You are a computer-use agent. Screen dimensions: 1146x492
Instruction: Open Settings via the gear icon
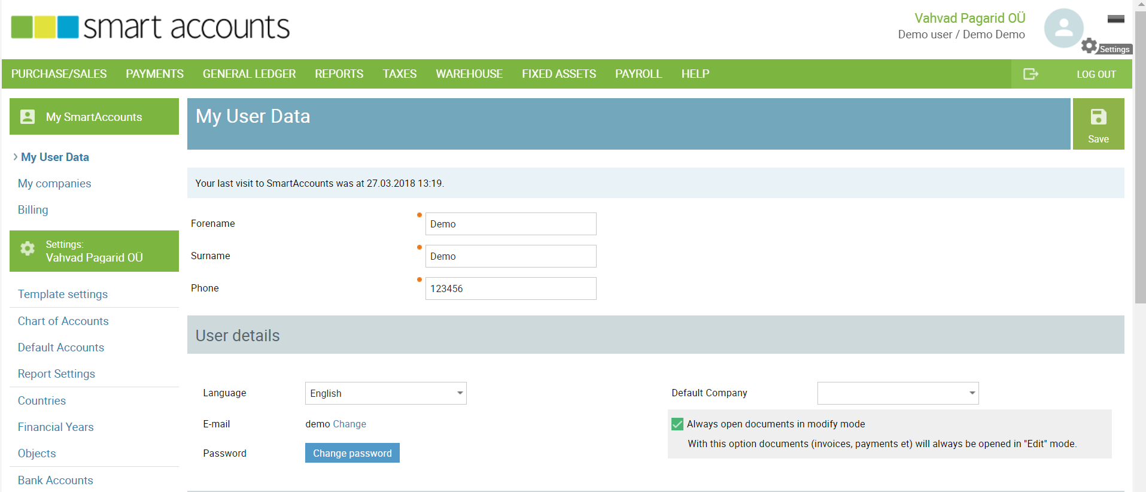pos(1089,45)
